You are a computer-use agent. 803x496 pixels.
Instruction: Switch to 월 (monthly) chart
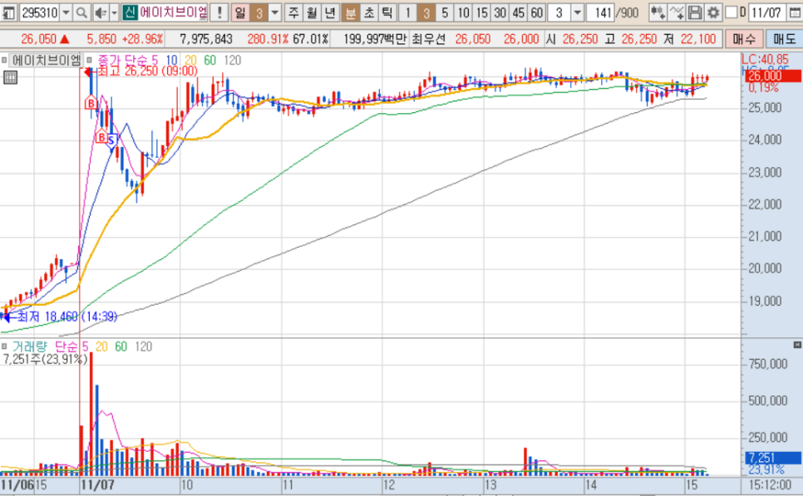[x=312, y=12]
